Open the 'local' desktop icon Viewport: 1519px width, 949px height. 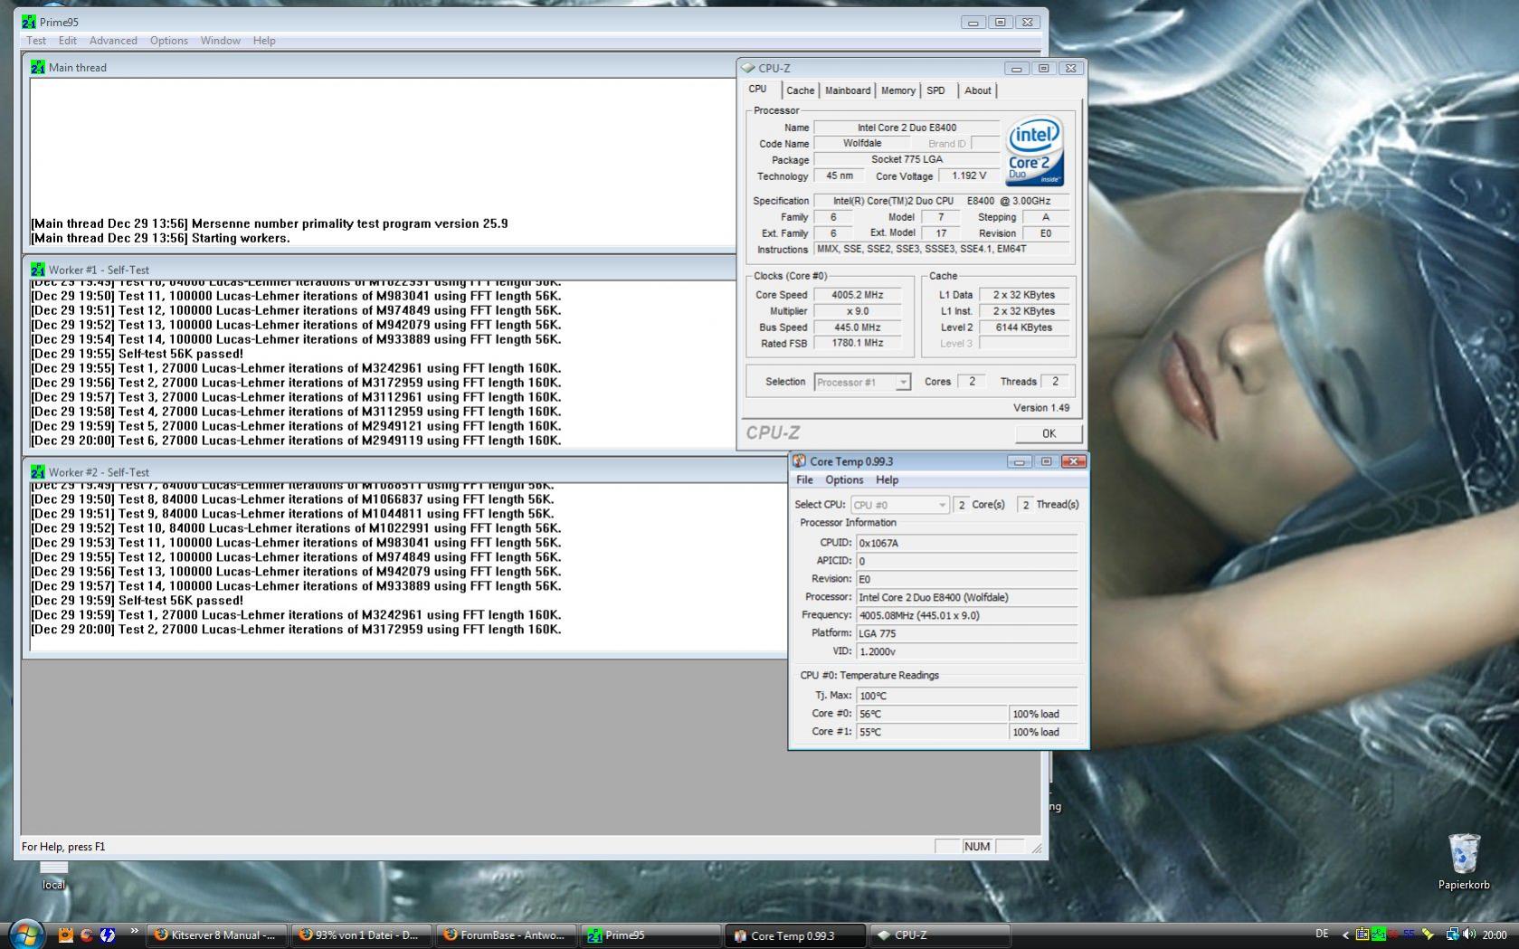tap(53, 875)
